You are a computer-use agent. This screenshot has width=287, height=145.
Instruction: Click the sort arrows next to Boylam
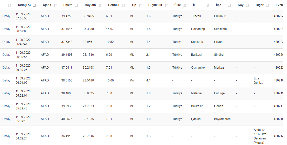(x=100, y=5)
